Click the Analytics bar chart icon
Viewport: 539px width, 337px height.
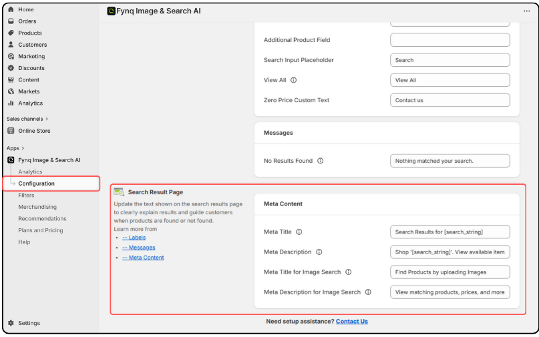pyautogui.click(x=11, y=103)
